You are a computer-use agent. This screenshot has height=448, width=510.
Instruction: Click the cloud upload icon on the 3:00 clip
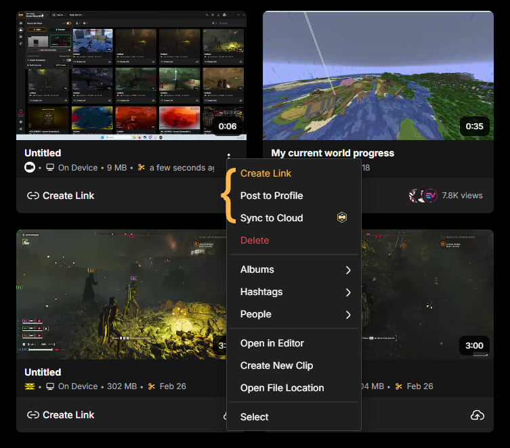click(x=477, y=416)
